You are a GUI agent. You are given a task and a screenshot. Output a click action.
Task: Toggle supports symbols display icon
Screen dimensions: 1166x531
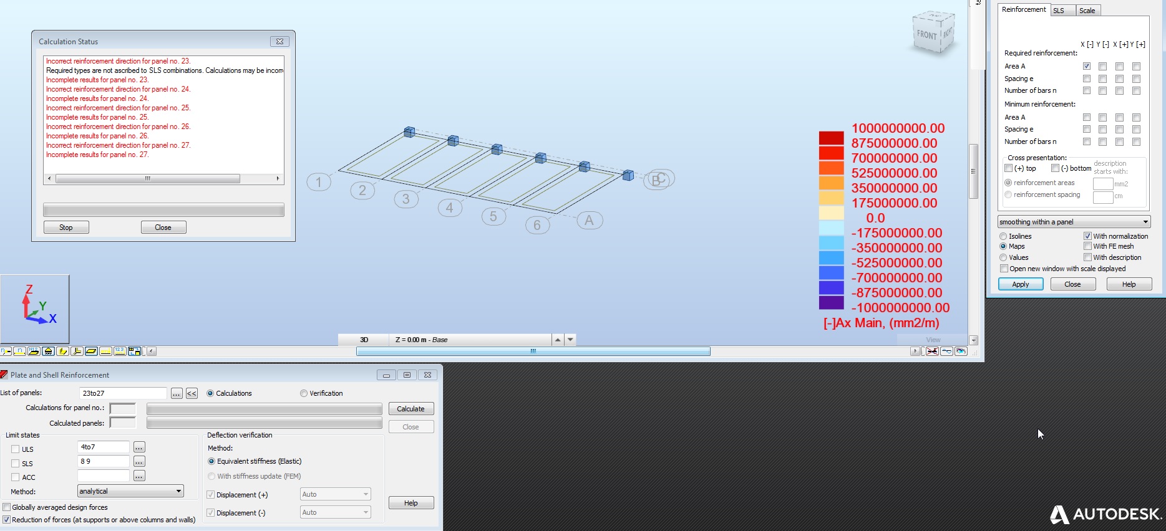(x=48, y=352)
